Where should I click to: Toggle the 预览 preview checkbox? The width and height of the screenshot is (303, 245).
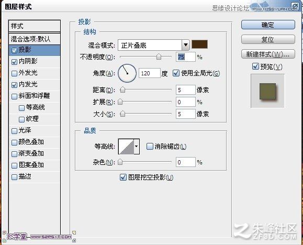tap(255, 66)
